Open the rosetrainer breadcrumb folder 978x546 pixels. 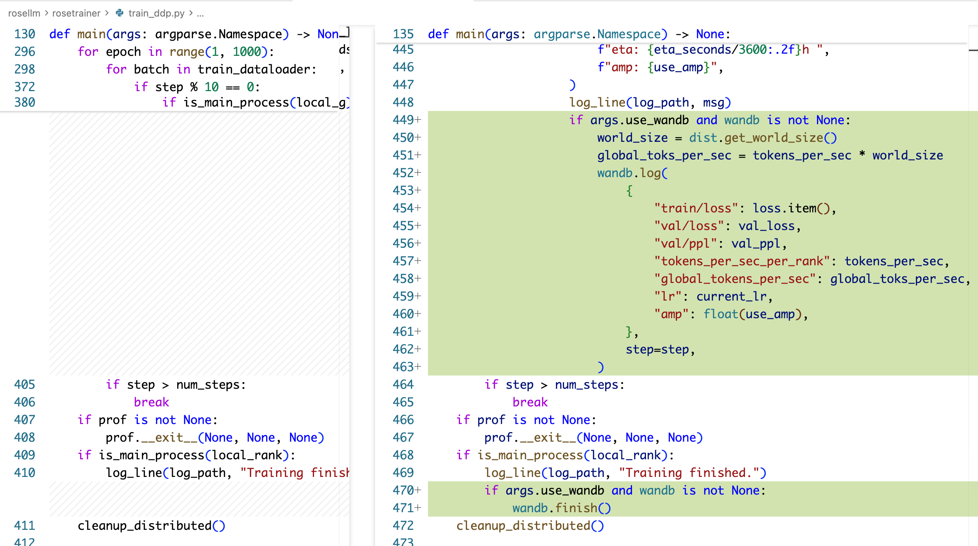[x=76, y=13]
